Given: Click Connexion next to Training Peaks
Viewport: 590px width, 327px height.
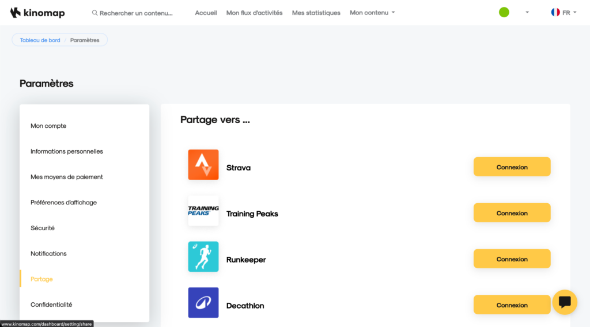Looking at the screenshot, I should pos(512,213).
